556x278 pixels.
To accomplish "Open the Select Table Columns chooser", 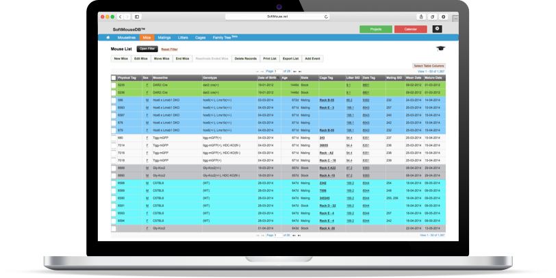I will pyautogui.click(x=429, y=66).
